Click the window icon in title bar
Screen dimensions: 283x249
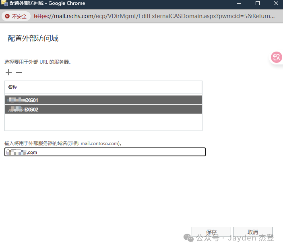(4, 3)
